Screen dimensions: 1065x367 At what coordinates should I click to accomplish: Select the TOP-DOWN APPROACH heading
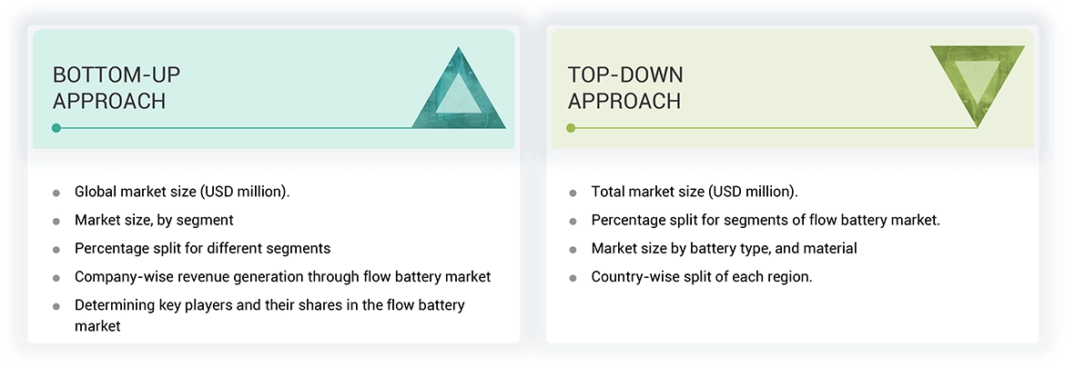[625, 88]
